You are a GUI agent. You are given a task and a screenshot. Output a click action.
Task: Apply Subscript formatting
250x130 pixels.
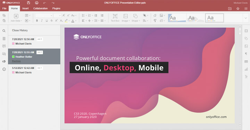pos(61,20)
